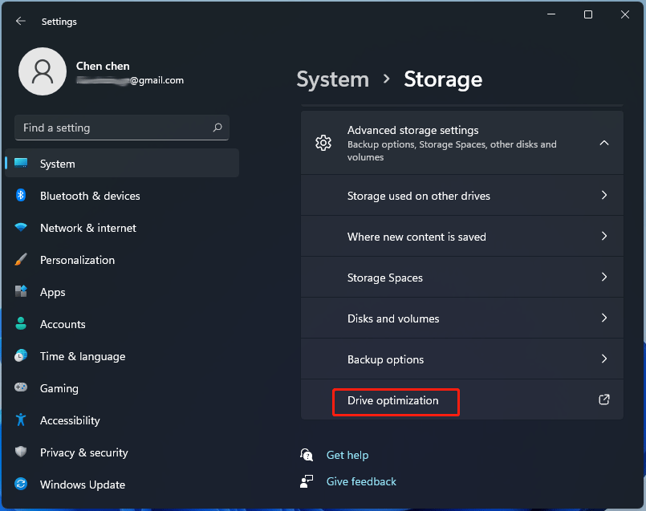Click the Find a setting search box
This screenshot has height=511, width=646.
tap(122, 128)
